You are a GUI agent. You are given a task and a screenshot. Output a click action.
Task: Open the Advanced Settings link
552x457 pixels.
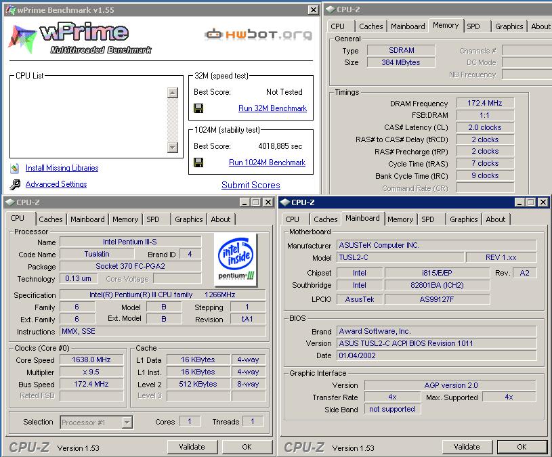(x=56, y=184)
